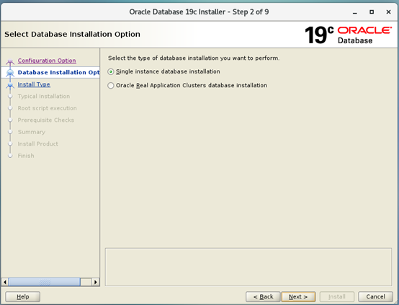Click the Typical Installation step bullet

[x=10, y=97]
